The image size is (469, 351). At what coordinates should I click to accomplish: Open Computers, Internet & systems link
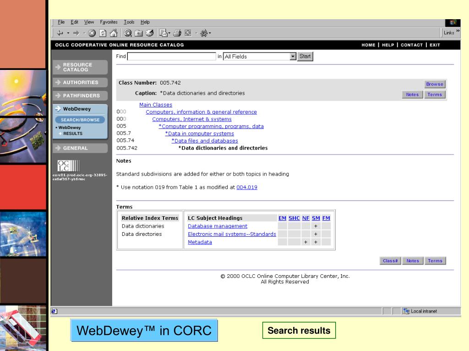[x=192, y=119]
